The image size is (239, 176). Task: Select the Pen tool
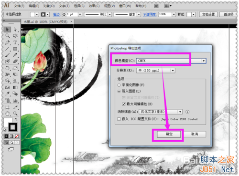pyautogui.click(x=7, y=42)
